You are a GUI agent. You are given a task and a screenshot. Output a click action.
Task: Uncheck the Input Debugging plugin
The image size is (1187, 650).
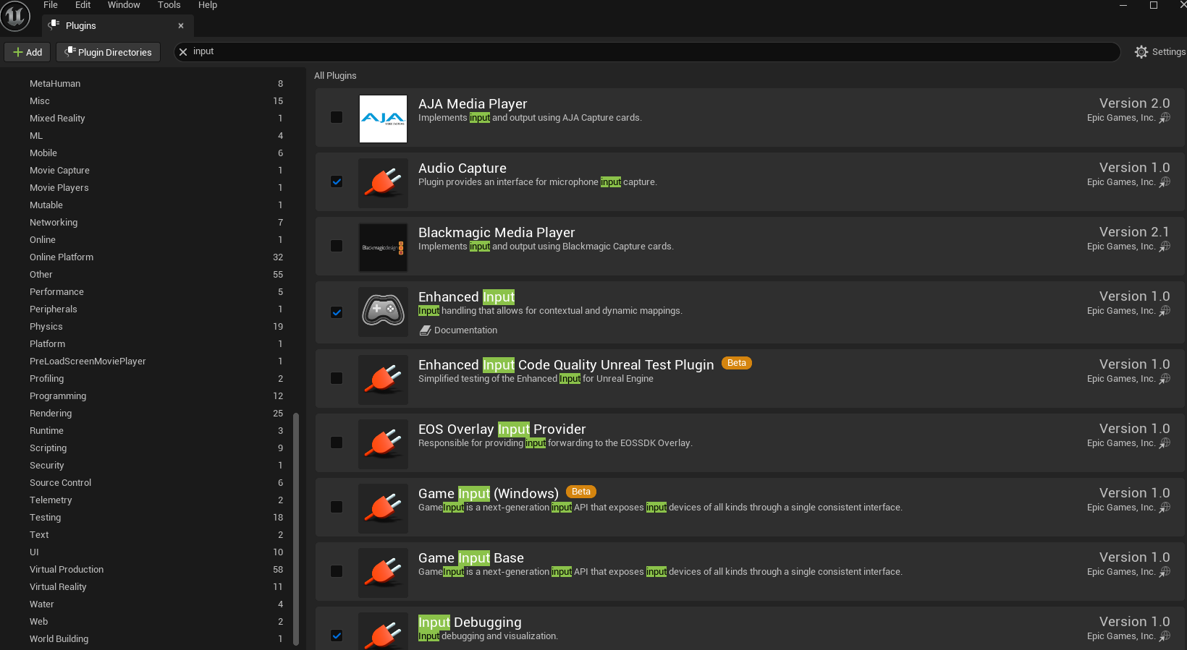[337, 636]
